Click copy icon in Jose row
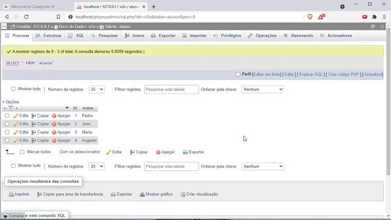 (34, 124)
